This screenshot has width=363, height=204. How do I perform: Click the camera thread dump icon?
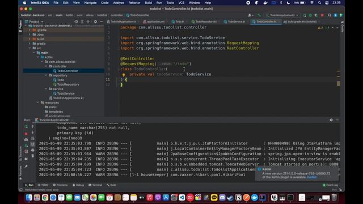(26, 140)
